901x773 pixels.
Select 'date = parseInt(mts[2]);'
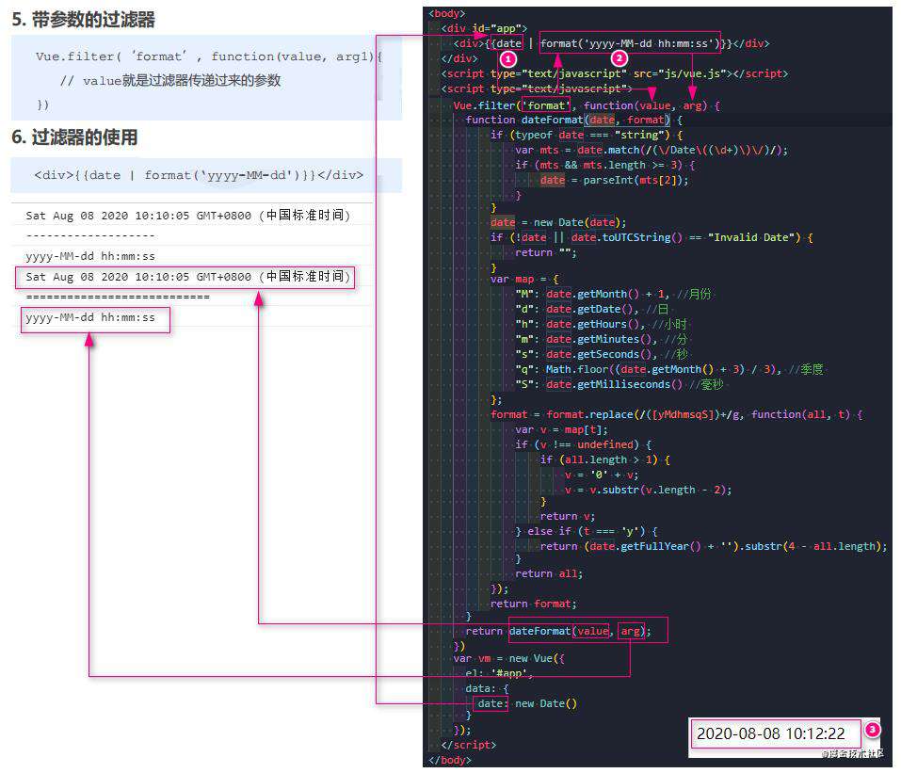614,180
